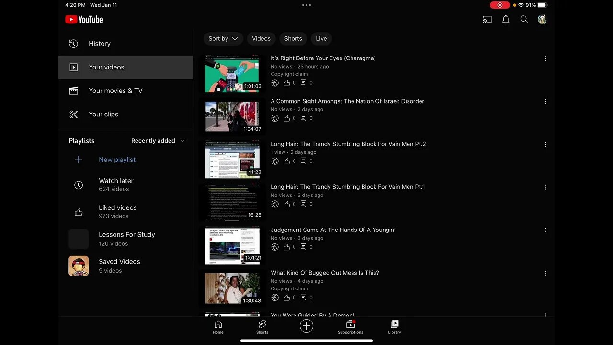
Task: Open more options for Bugged Out Mess video
Action: tap(545, 273)
